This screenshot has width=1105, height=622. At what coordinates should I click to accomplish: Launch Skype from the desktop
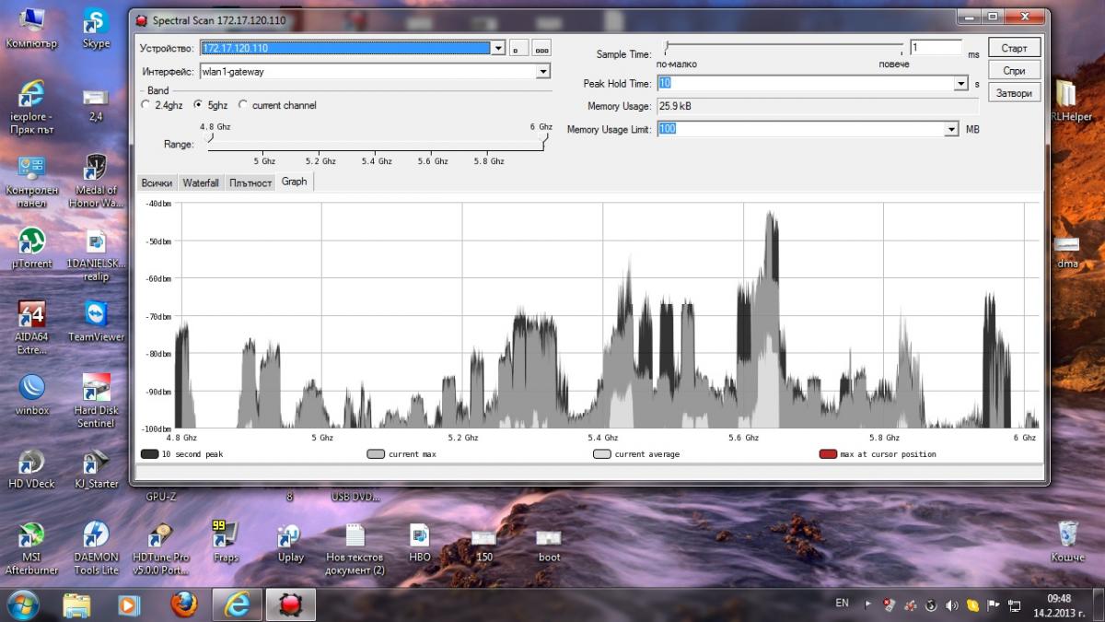96,23
